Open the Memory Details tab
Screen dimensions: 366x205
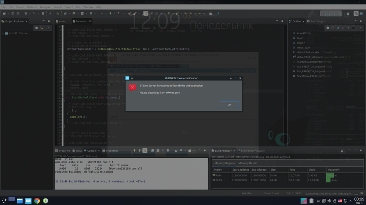[248, 163]
